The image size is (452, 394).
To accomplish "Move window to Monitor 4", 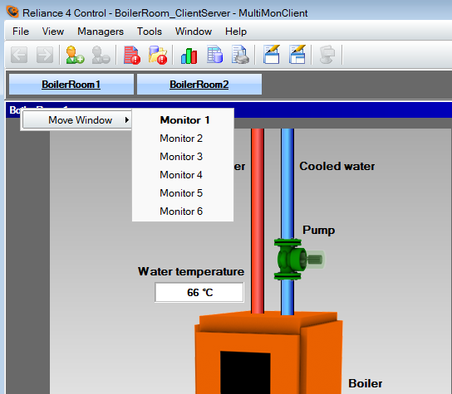I will tap(183, 175).
